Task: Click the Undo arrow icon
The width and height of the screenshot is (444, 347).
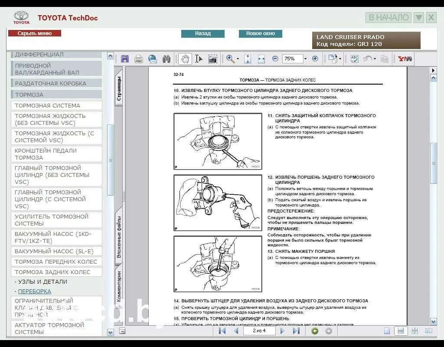Action: coord(368,59)
